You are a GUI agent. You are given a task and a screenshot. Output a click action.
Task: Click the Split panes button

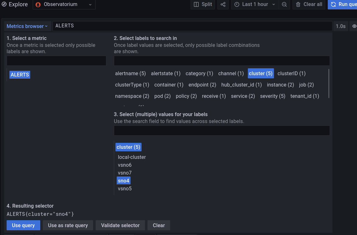pyautogui.click(x=203, y=4)
